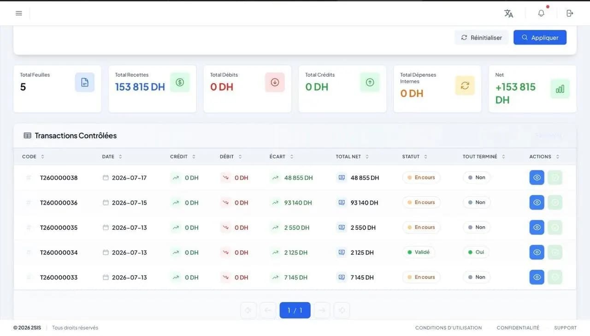This screenshot has height=336, width=590.
Task: Click the calendar icon for 2026-07-17
Action: click(106, 177)
